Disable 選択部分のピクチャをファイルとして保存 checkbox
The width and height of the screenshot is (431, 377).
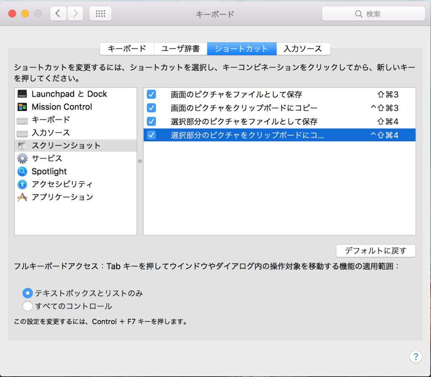152,121
